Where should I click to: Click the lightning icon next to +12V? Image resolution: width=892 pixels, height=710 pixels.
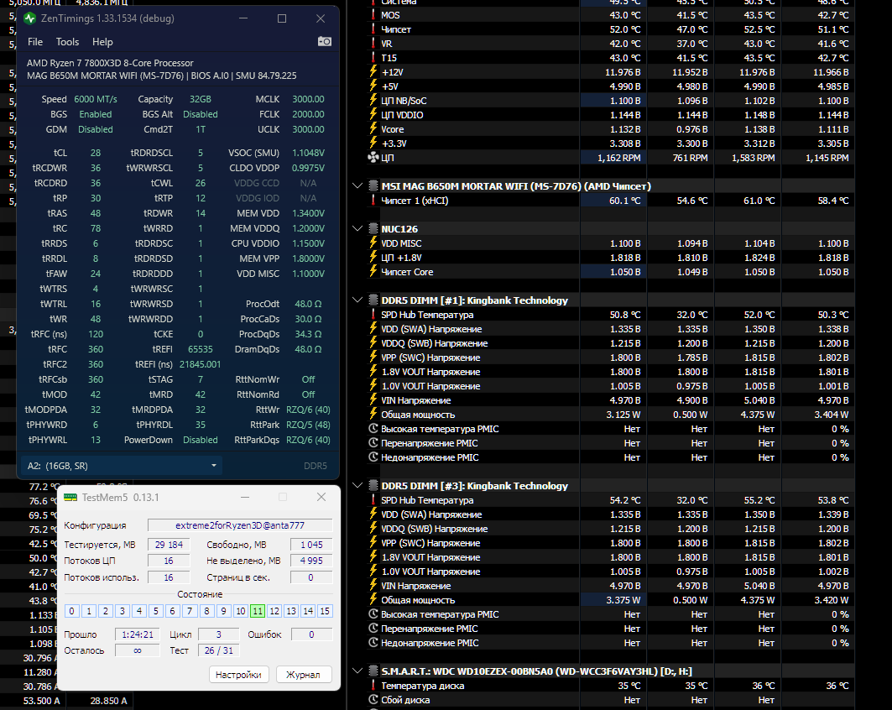[x=373, y=71]
